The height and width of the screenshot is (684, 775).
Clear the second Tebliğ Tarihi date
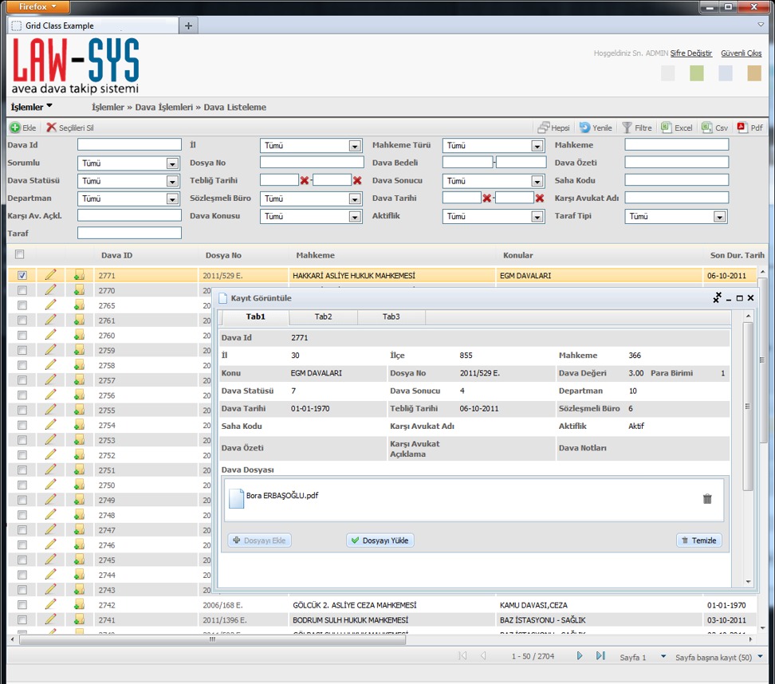tap(357, 181)
